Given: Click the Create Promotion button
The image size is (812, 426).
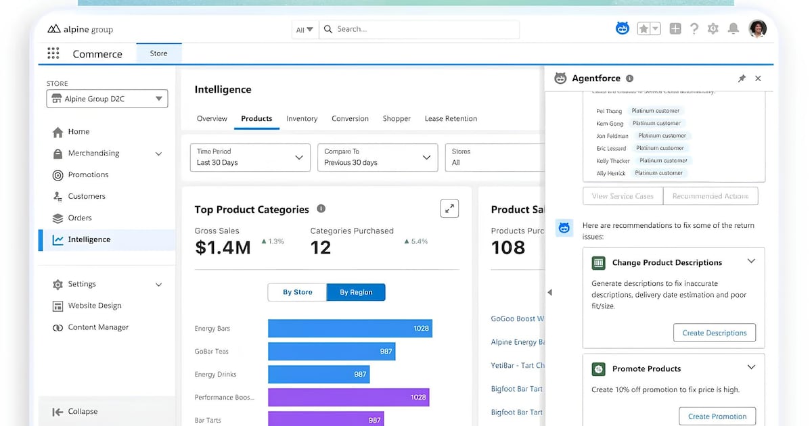Looking at the screenshot, I should pyautogui.click(x=717, y=416).
